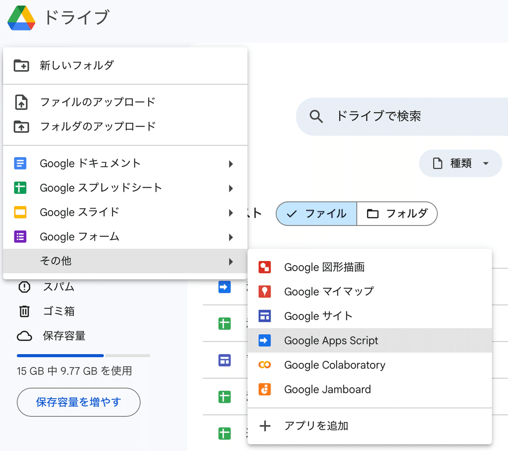Click the cloud storage icon in sidebar
The width and height of the screenshot is (508, 451).
click(25, 336)
